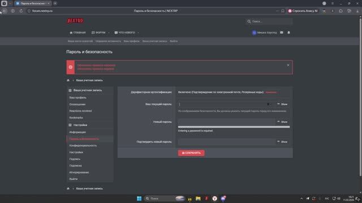Click Ваша учетная запись in the top breadcrumb
Screen dimensions: 362x203
(89, 80)
